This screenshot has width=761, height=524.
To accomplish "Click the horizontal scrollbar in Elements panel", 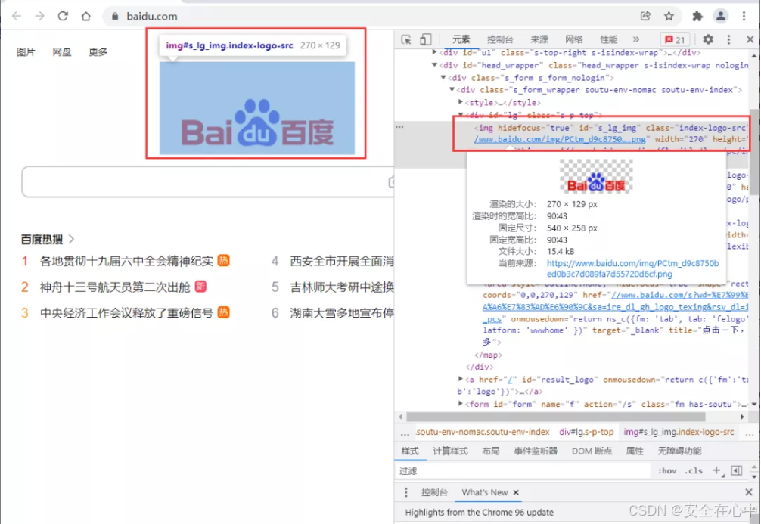I will [556, 417].
